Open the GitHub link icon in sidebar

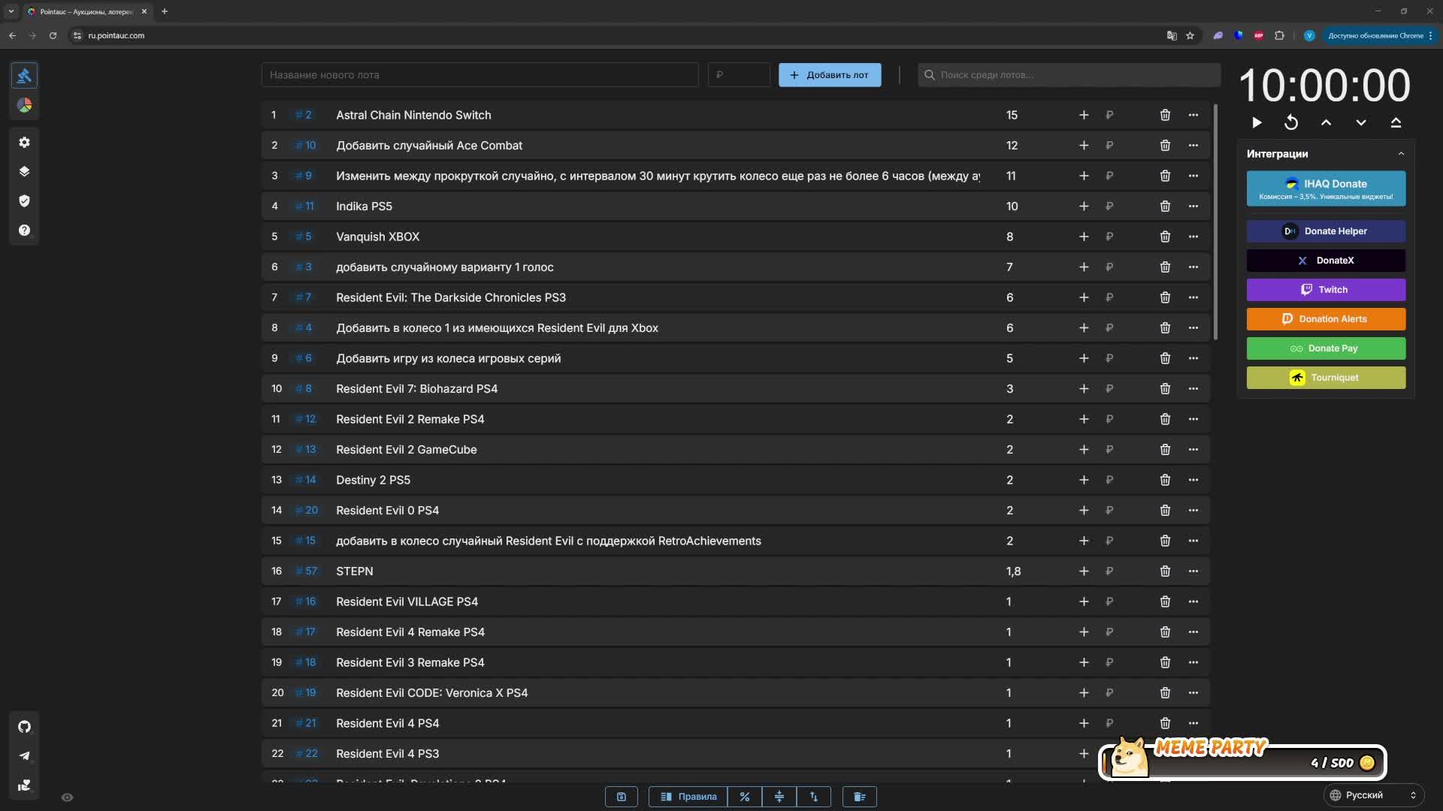pos(25,726)
